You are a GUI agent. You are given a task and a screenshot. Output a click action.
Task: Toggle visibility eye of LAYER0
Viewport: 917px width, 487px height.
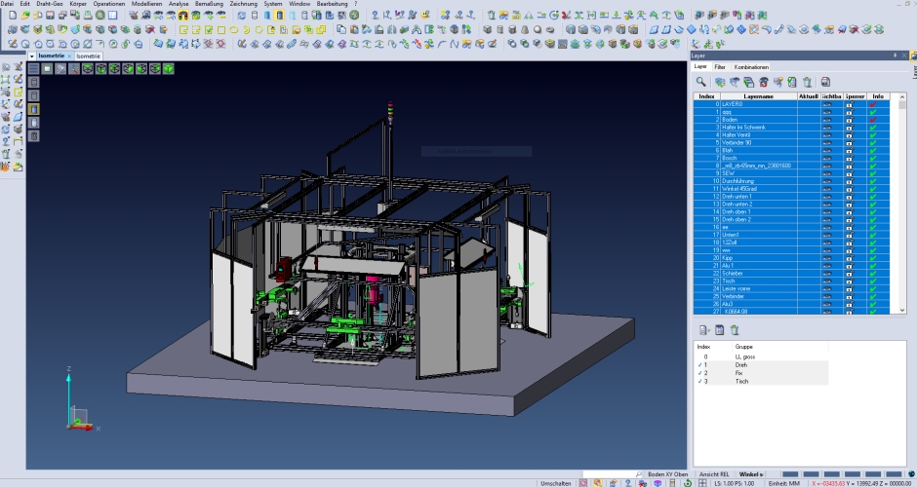click(827, 104)
